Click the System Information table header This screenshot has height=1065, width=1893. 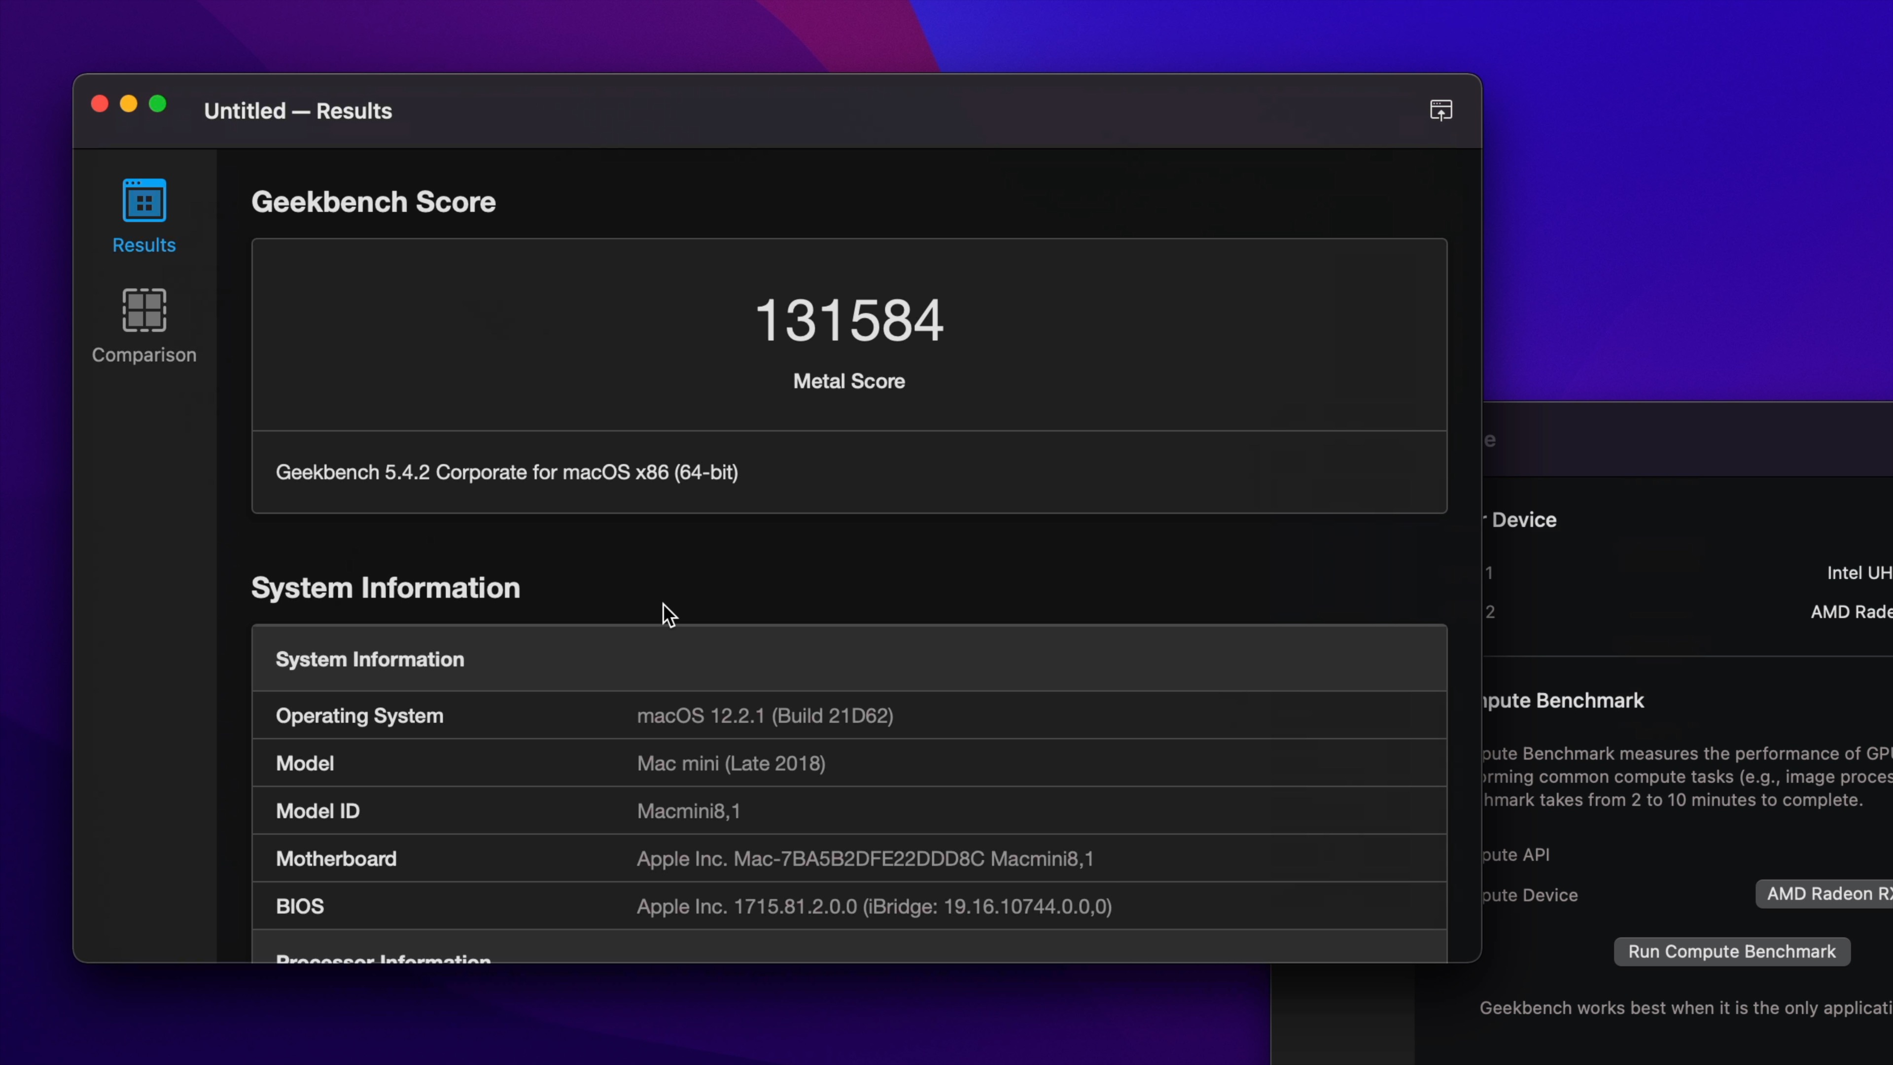(370, 659)
